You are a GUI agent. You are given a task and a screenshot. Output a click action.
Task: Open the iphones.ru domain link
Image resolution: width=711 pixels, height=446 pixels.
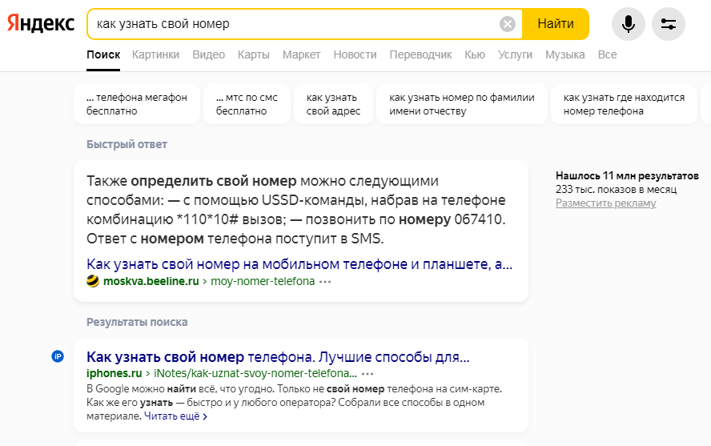pos(114,373)
